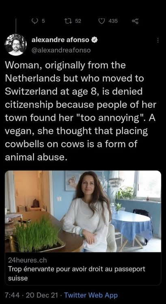Open alexandre afonso's profile picture
This screenshot has width=166, height=304.
[15, 45]
